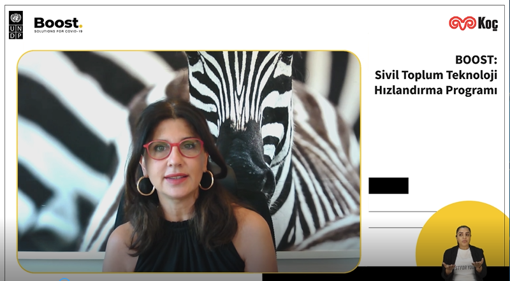Click the yellow dot in the Boost logo
This screenshot has width=510, height=281.
pyautogui.click(x=81, y=27)
